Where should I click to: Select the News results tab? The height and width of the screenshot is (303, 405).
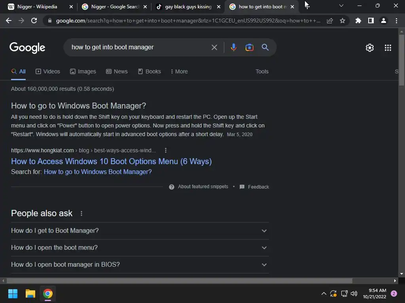click(117, 71)
